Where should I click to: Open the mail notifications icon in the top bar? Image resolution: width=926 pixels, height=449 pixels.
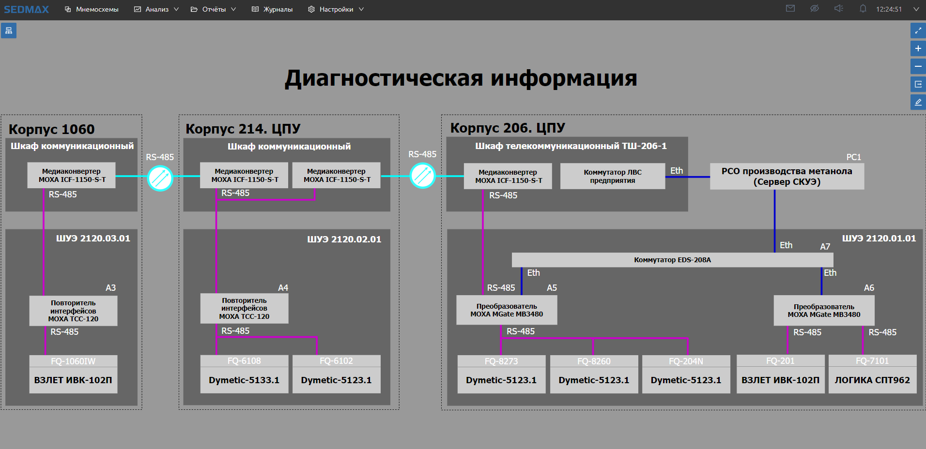790,8
